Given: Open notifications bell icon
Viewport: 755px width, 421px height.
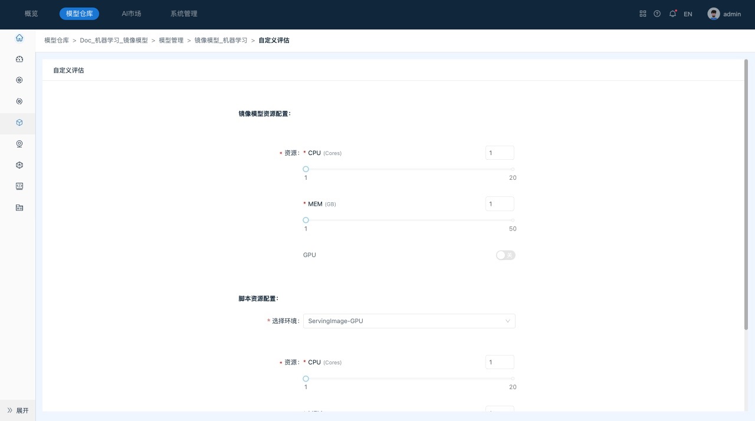Looking at the screenshot, I should [672, 14].
